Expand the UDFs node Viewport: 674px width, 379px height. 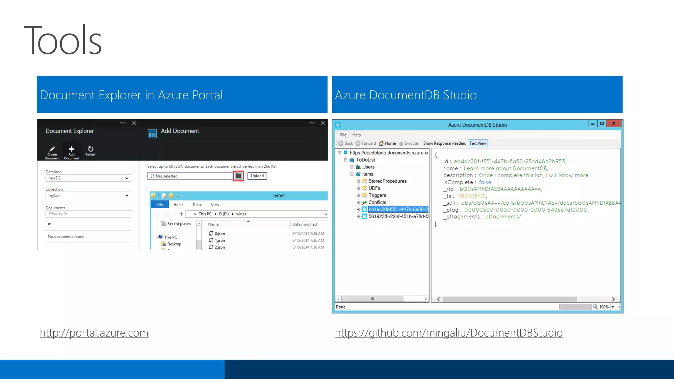click(x=358, y=188)
